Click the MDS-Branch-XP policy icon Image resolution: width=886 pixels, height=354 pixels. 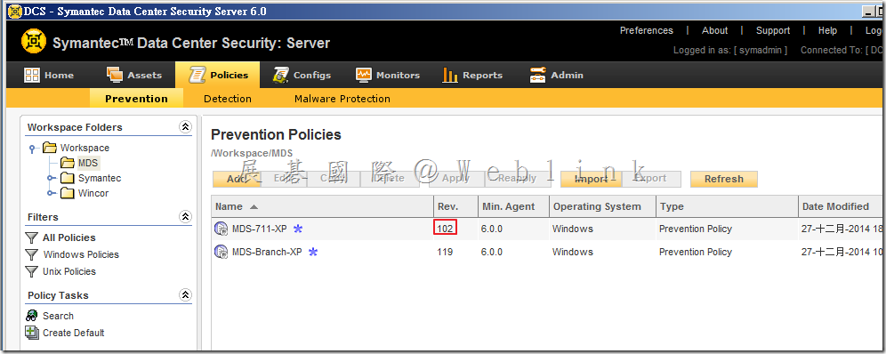221,252
